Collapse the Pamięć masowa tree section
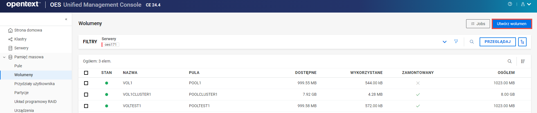The height and width of the screenshot is (113, 537). pos(4,57)
